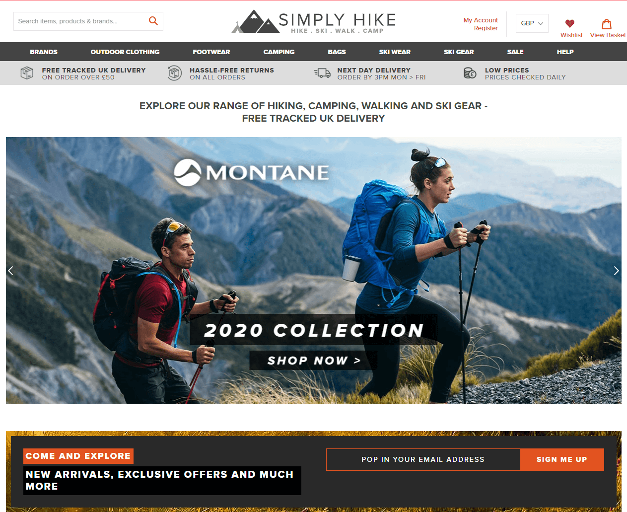The width and height of the screenshot is (627, 512).
Task: Click the free tracked delivery box icon
Action: pyautogui.click(x=27, y=73)
